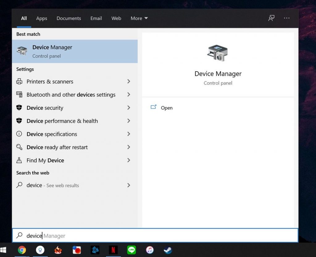Switch to the Documents tab

tap(69, 18)
